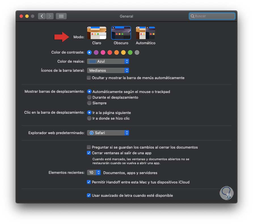Select Siempre scroll bar radio option
Image resolution: width=253 pixels, height=224 pixels.
point(89,103)
